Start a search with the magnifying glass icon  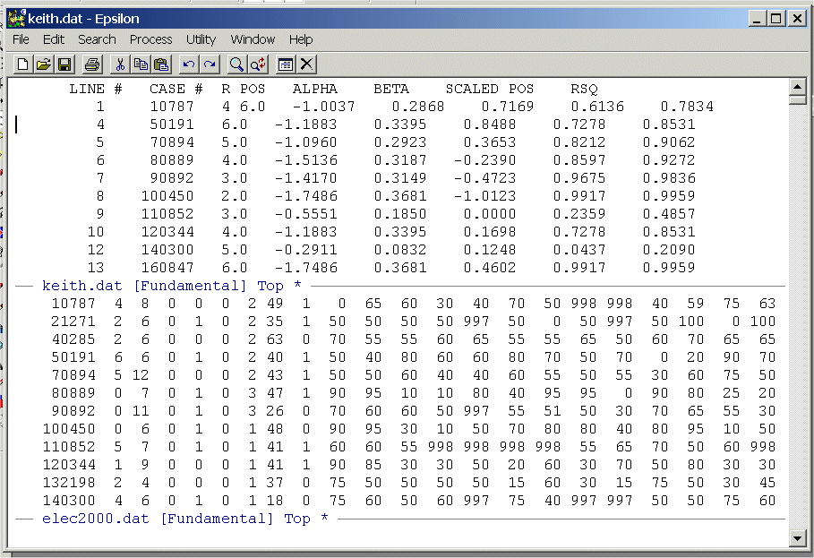click(236, 64)
